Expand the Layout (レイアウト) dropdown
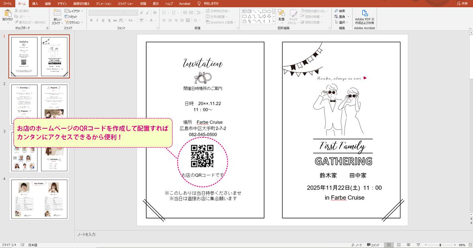The image size is (473, 248). [x=74, y=11]
